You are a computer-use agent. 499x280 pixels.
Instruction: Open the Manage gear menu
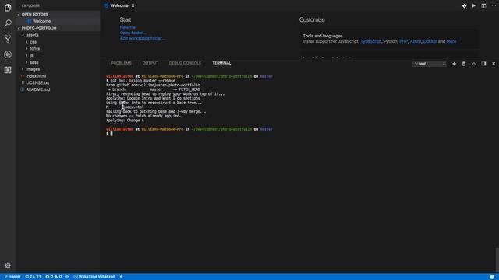click(8, 265)
